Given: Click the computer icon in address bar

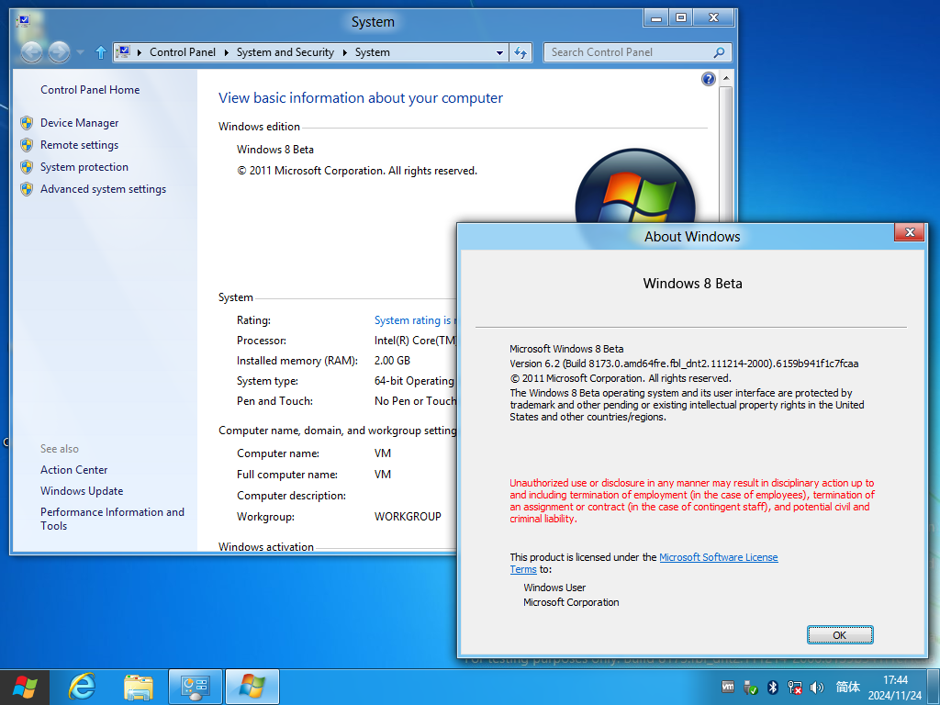Looking at the screenshot, I should (x=123, y=52).
